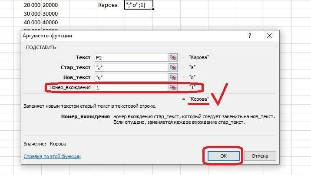The width and height of the screenshot is (311, 175).
Task: Click range selector icon beside Нов_текст field
Action: point(173,77)
